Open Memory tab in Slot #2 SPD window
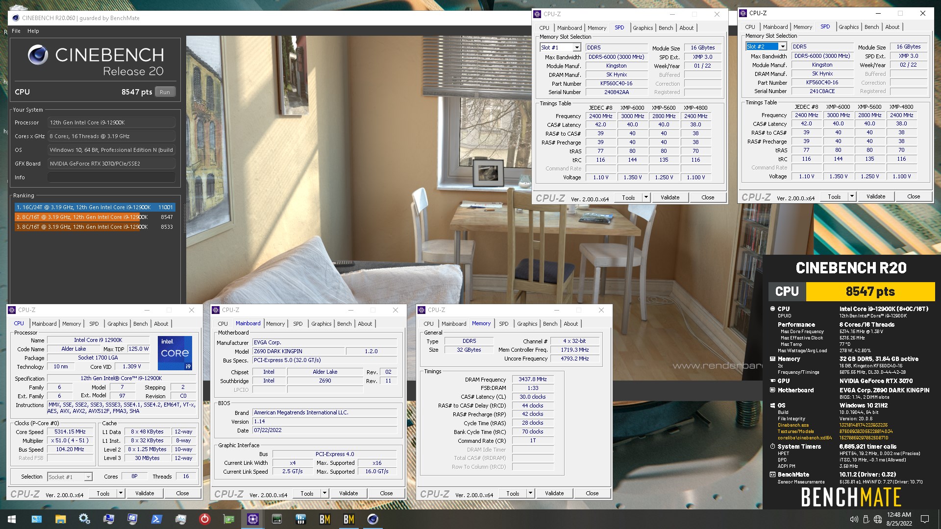Image resolution: width=941 pixels, height=529 pixels. pyautogui.click(x=803, y=27)
